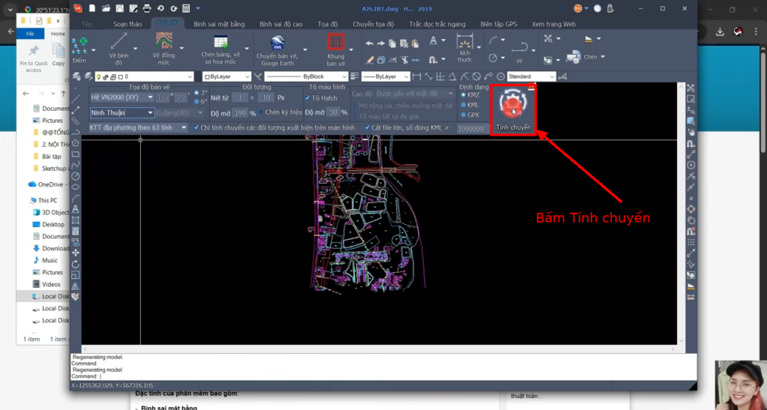Click the rotate tool on left toolbar
The width and height of the screenshot is (767, 410).
pyautogui.click(x=76, y=265)
